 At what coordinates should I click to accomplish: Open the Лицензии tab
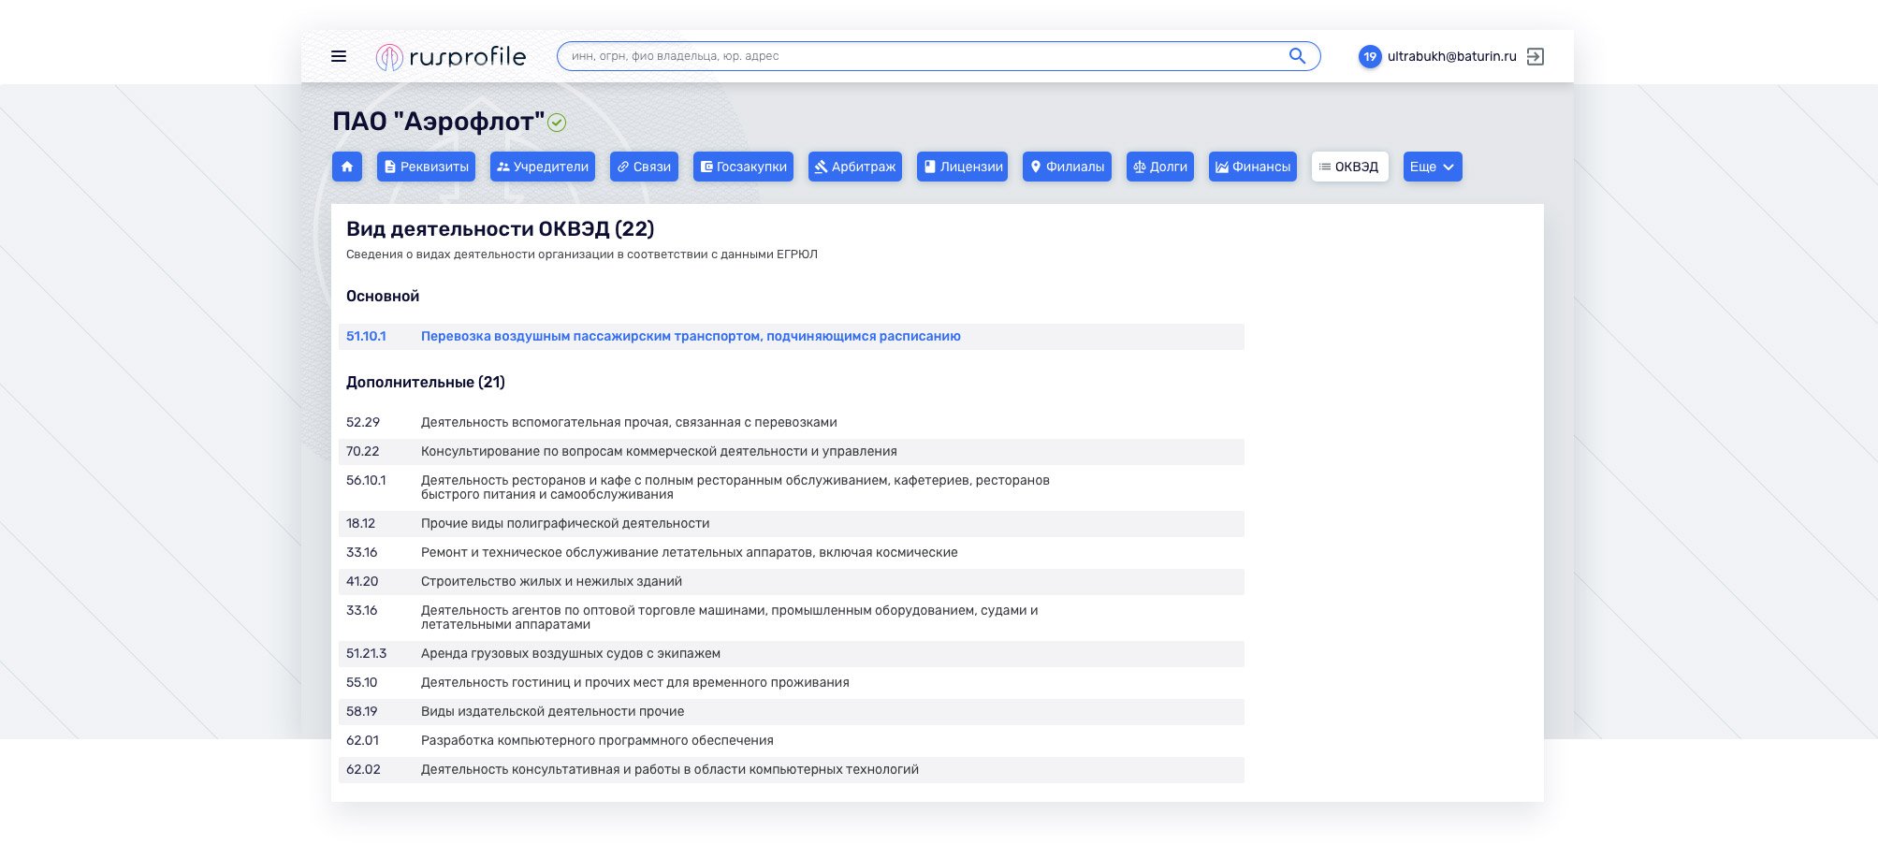[962, 167]
